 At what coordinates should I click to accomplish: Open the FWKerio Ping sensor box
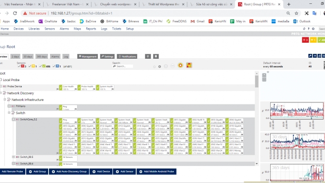(68, 107)
